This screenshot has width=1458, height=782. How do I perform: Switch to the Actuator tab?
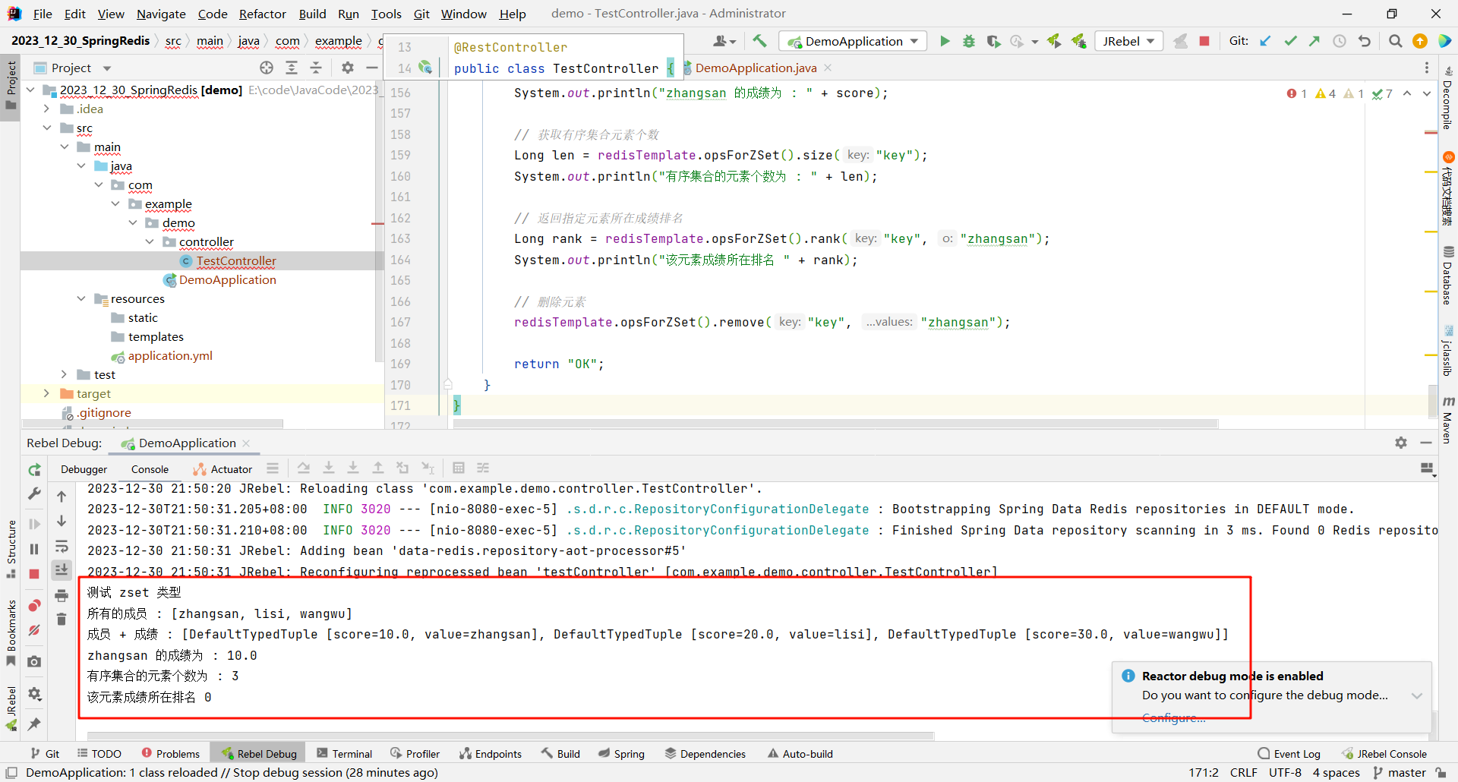tap(222, 469)
